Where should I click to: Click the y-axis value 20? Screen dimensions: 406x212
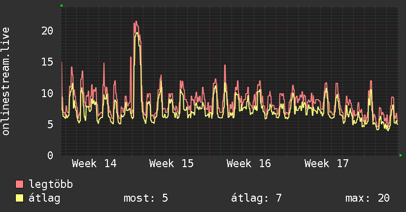coord(47,31)
